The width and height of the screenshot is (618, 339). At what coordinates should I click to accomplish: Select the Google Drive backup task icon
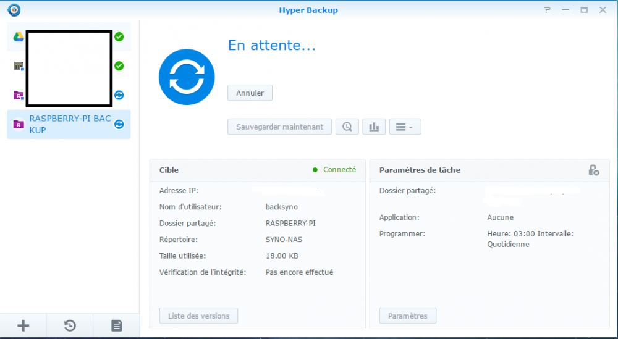point(19,37)
